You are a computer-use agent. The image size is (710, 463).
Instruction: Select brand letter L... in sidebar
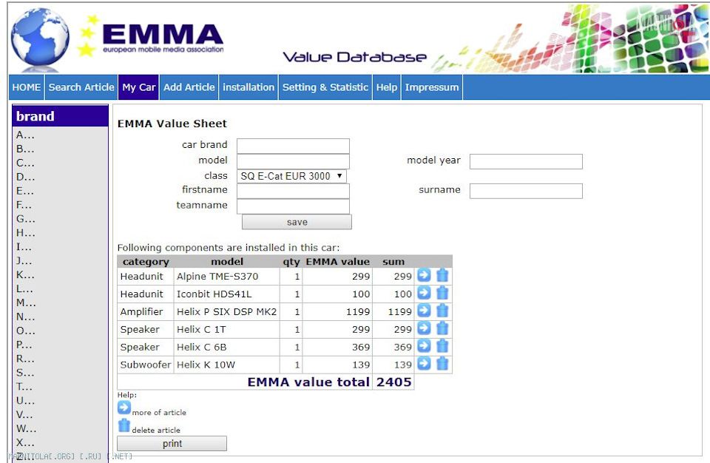pyautogui.click(x=25, y=288)
